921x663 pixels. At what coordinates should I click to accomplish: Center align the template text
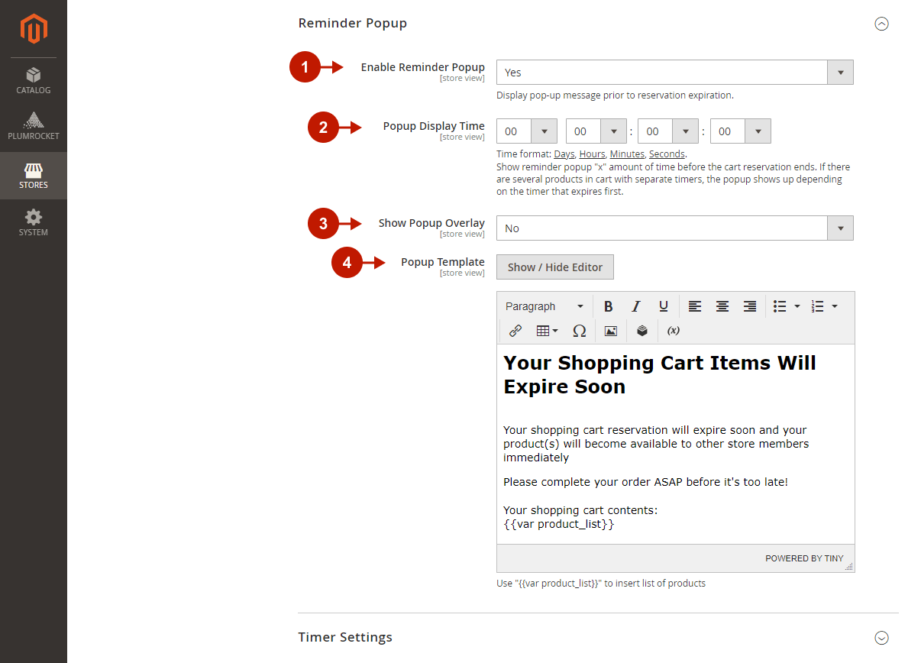tap(722, 306)
